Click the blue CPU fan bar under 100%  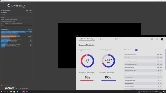click(109, 80)
